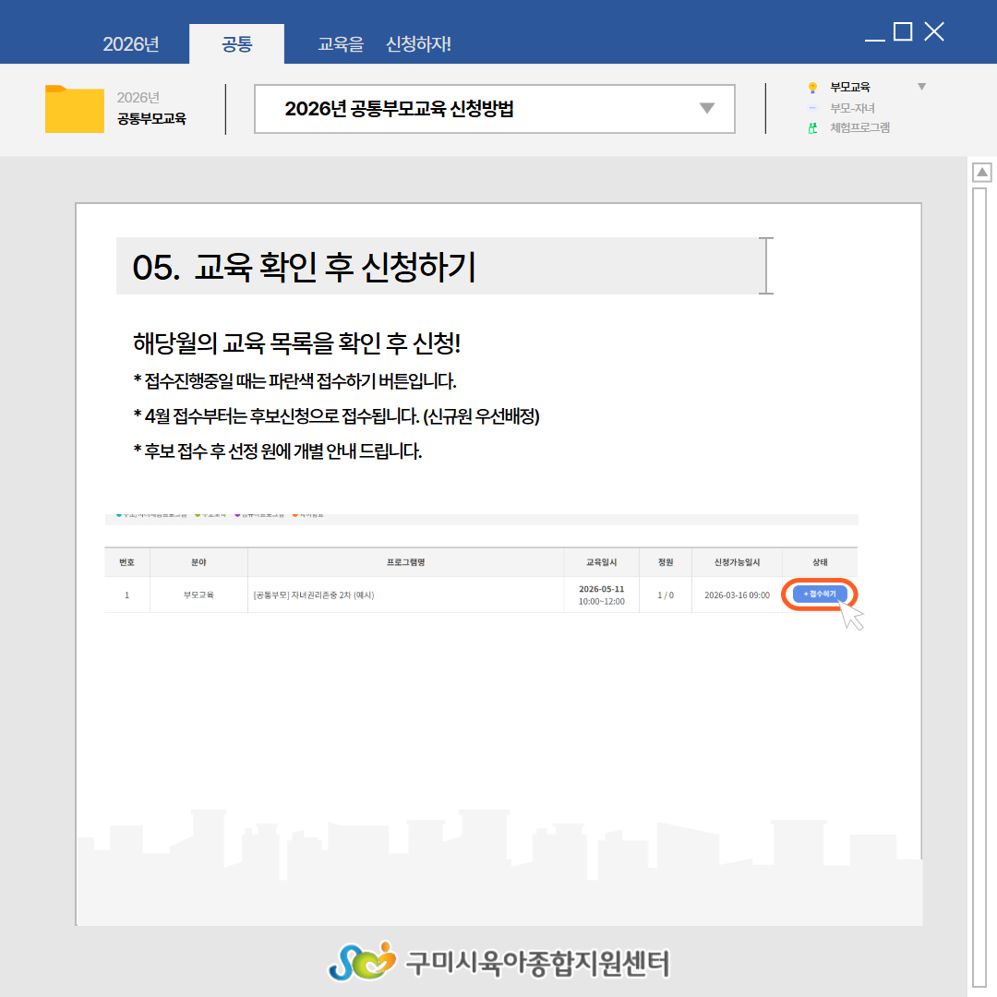Open the 자녀권리존중 2차 program row
Screen dimensions: 997x997
314,595
